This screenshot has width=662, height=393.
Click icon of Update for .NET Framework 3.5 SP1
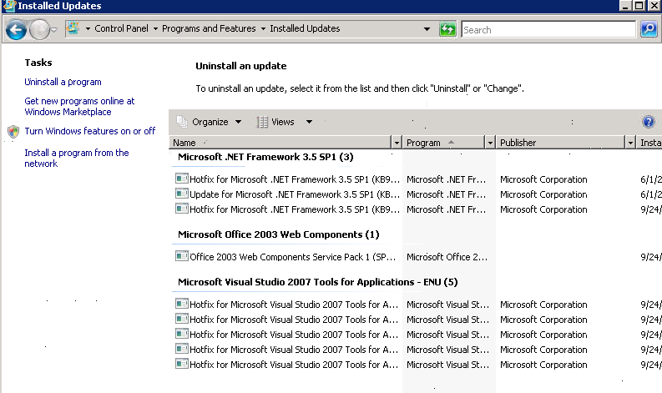(181, 194)
